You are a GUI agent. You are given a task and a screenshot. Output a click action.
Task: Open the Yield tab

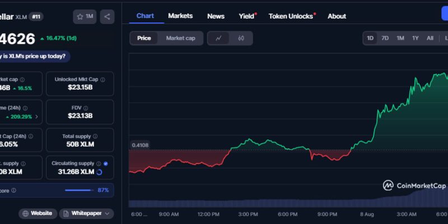[x=246, y=16]
